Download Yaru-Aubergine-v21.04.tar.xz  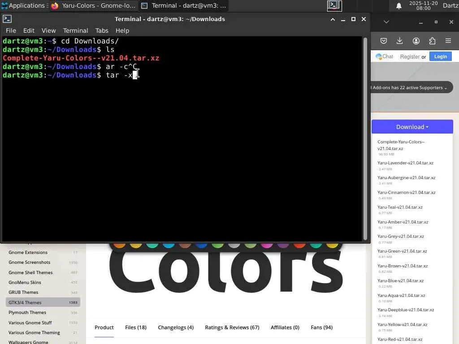click(x=406, y=177)
